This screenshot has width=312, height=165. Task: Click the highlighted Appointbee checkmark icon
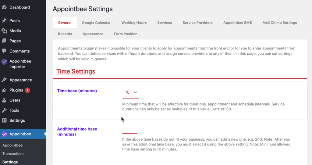(x=4, y=134)
